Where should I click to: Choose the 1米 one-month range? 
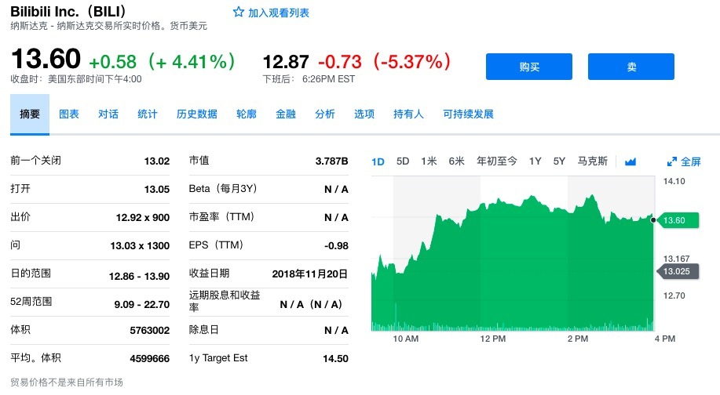[x=429, y=161]
